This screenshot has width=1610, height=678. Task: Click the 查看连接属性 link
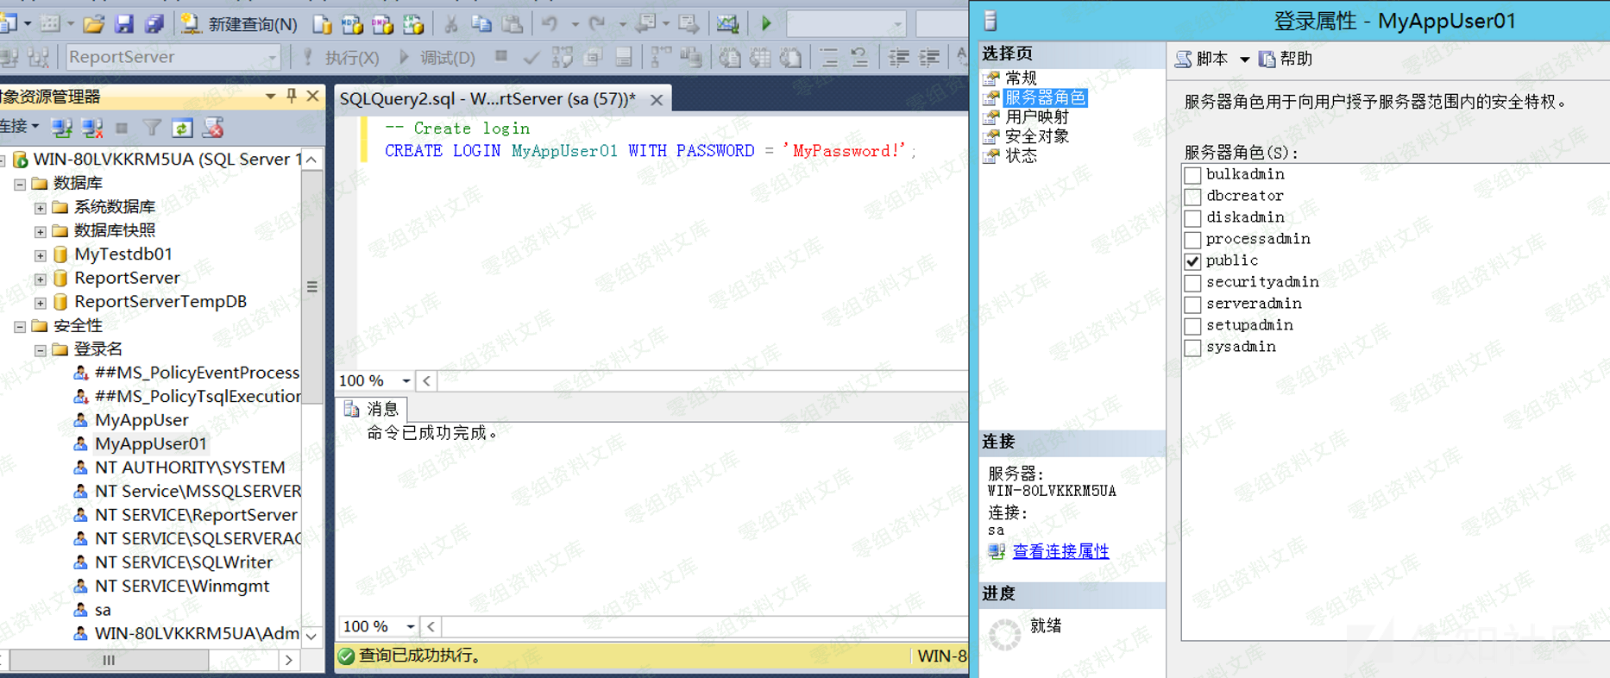click(1060, 551)
